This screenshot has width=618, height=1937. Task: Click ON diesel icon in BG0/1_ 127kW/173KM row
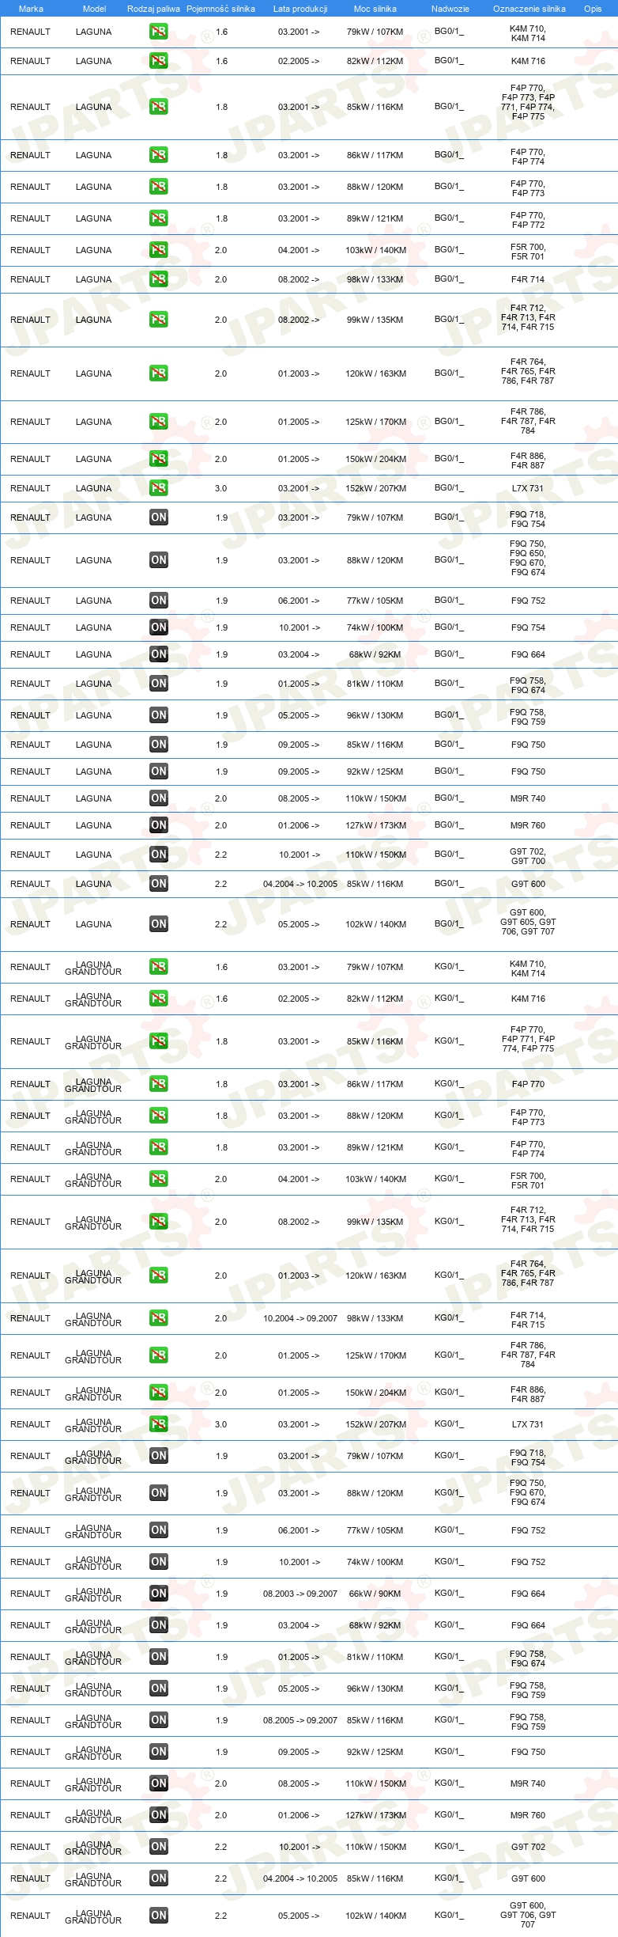(158, 825)
